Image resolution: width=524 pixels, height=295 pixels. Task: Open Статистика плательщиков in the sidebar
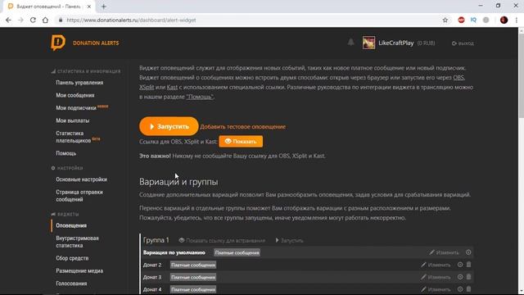[74, 137]
